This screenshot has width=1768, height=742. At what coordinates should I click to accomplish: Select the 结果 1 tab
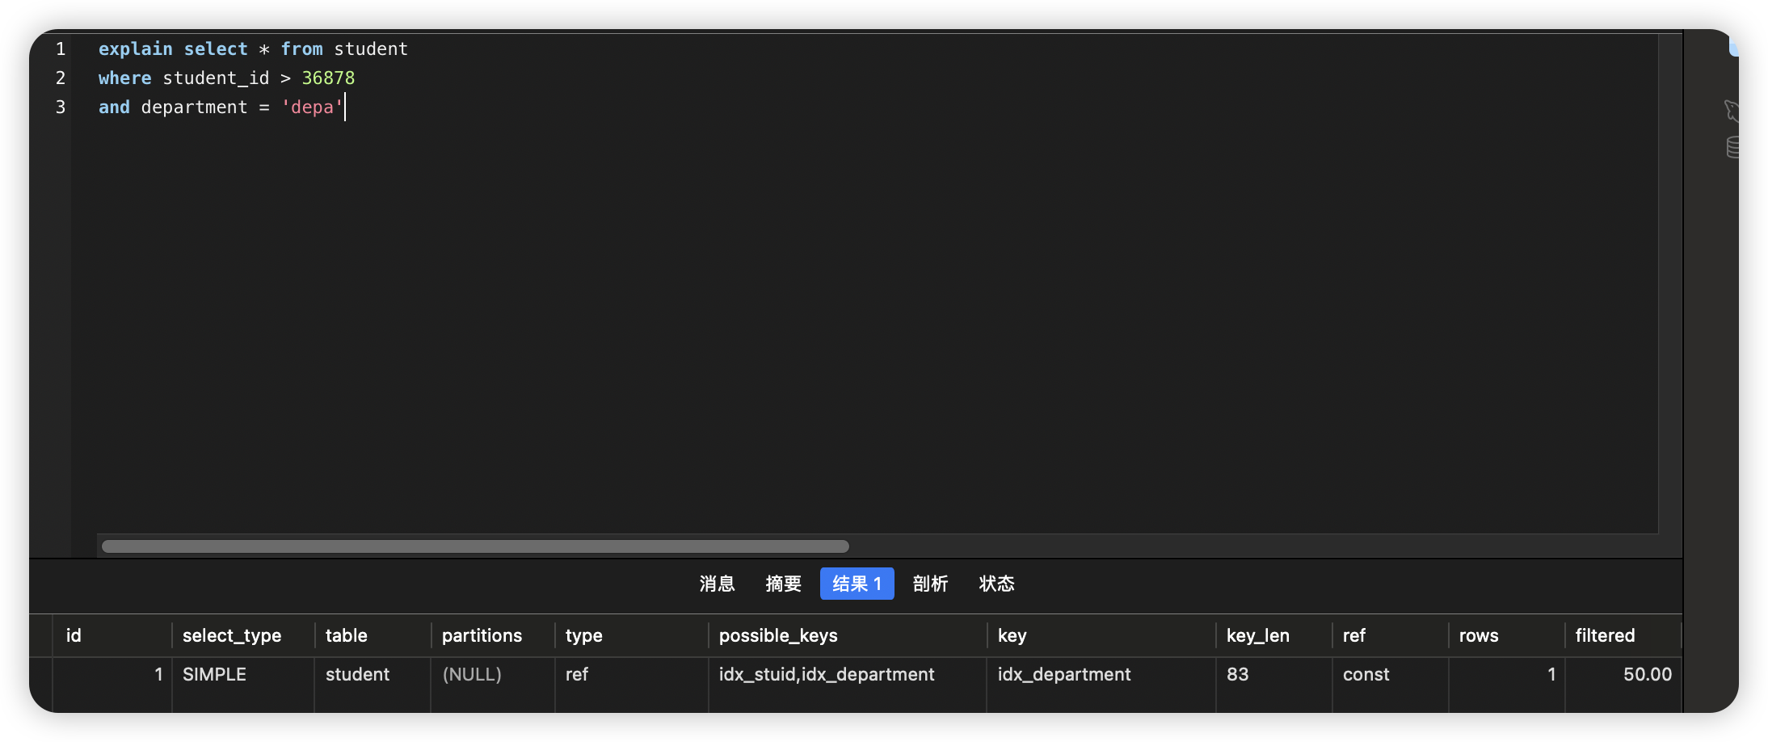point(857,584)
